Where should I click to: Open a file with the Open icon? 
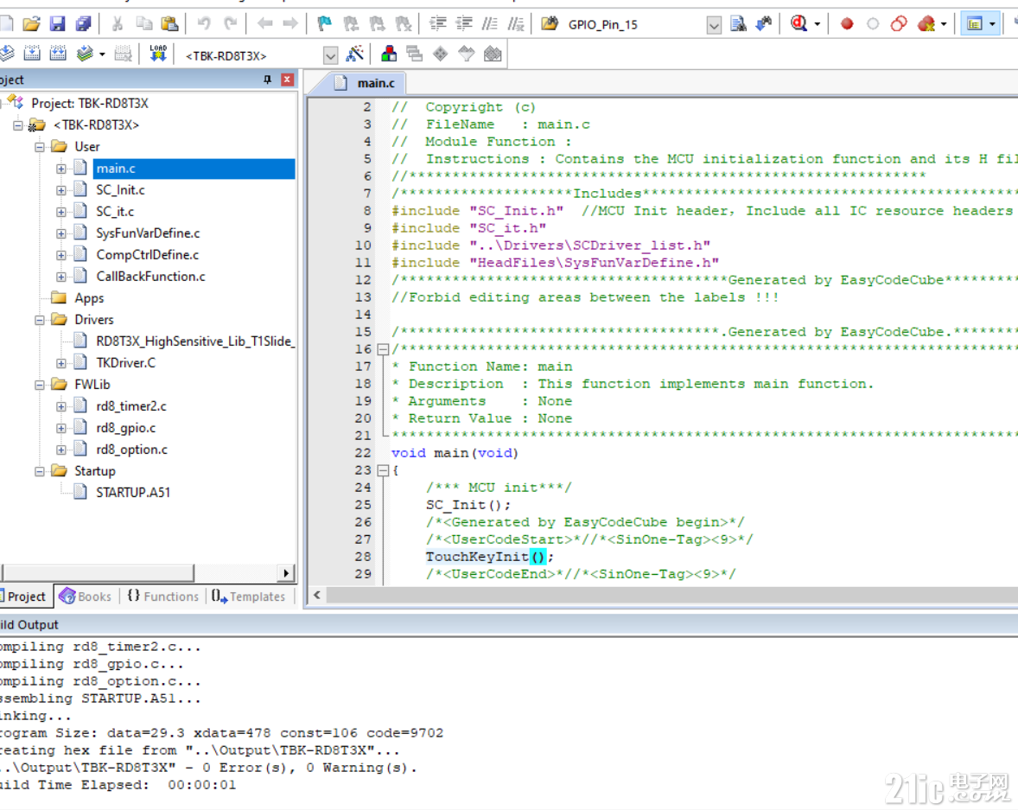pos(31,24)
